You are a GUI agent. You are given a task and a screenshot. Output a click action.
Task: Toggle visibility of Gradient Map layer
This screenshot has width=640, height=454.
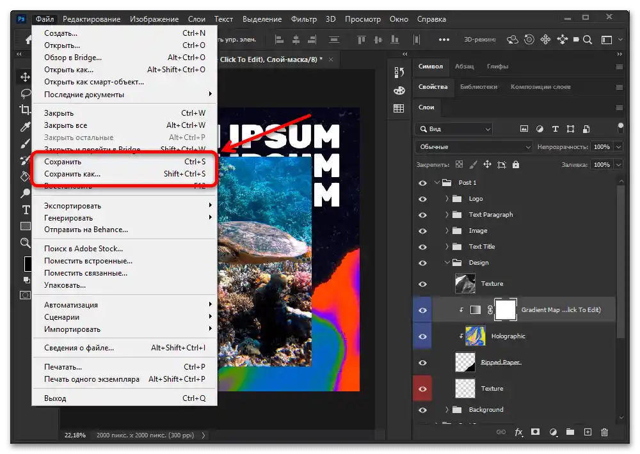click(x=423, y=310)
